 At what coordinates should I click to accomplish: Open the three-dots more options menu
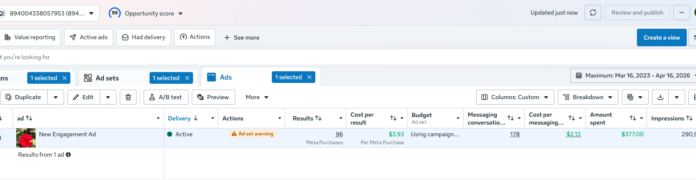tap(681, 12)
